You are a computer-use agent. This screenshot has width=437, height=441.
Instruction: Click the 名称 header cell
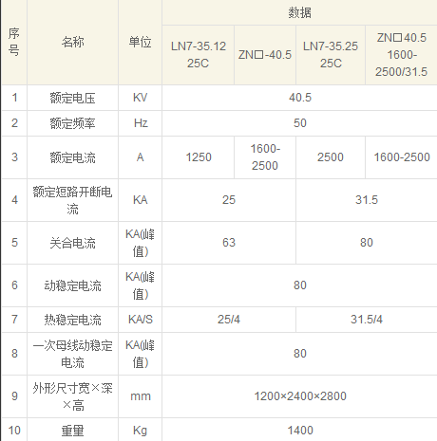click(x=72, y=42)
